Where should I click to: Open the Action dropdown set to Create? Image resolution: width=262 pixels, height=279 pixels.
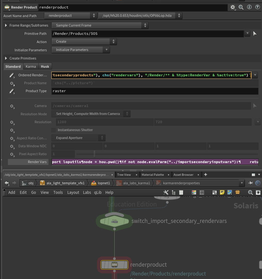pos(84,41)
